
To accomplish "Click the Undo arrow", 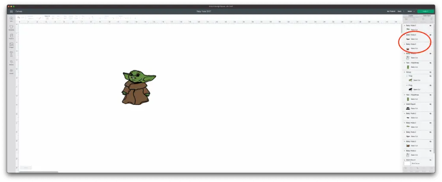I will tap(18, 18).
